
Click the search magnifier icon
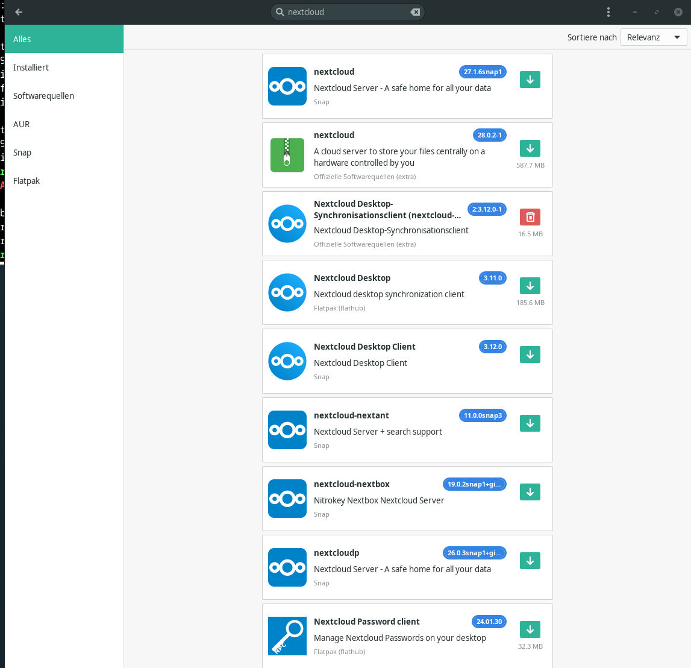coord(280,12)
